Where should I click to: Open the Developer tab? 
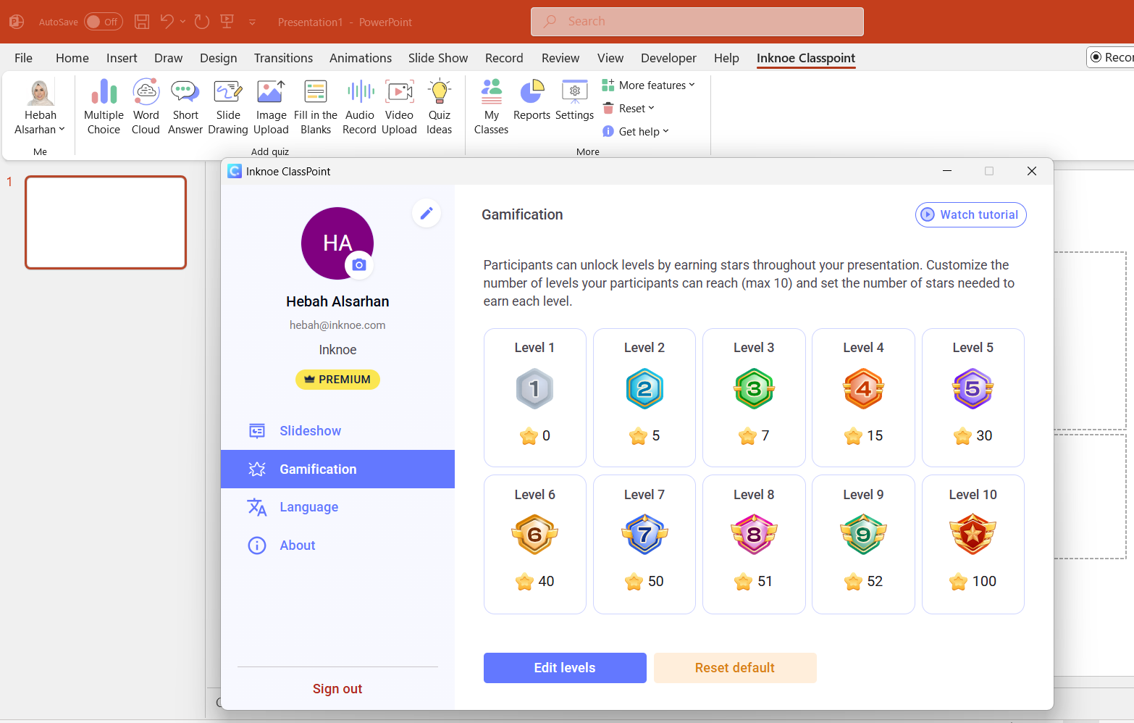pos(668,58)
